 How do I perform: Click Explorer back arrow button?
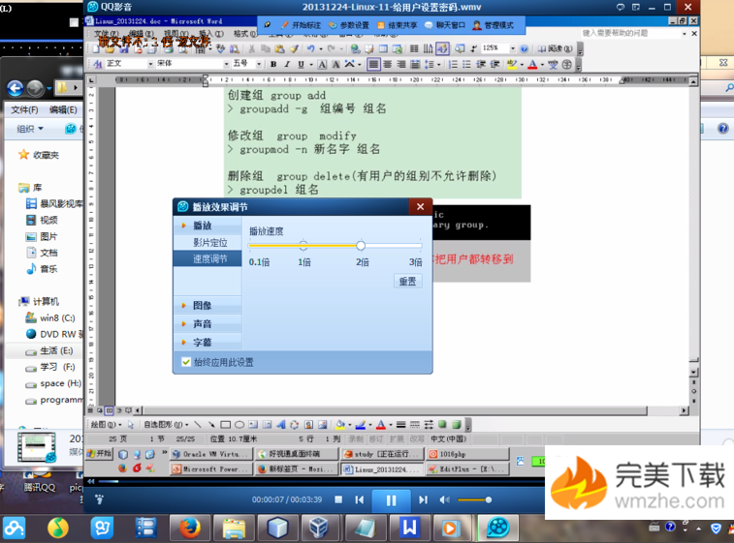[x=15, y=87]
